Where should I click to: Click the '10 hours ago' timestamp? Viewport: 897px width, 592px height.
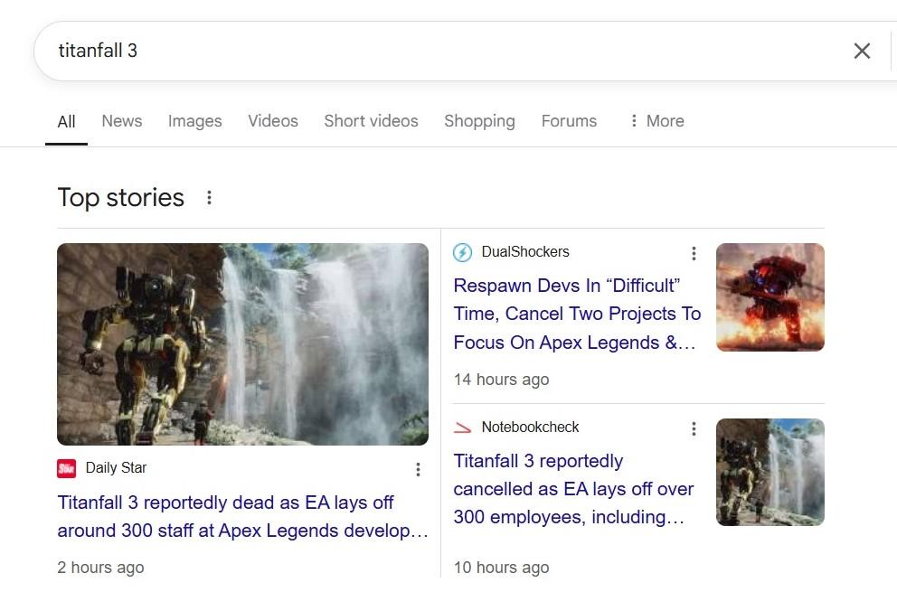501,568
